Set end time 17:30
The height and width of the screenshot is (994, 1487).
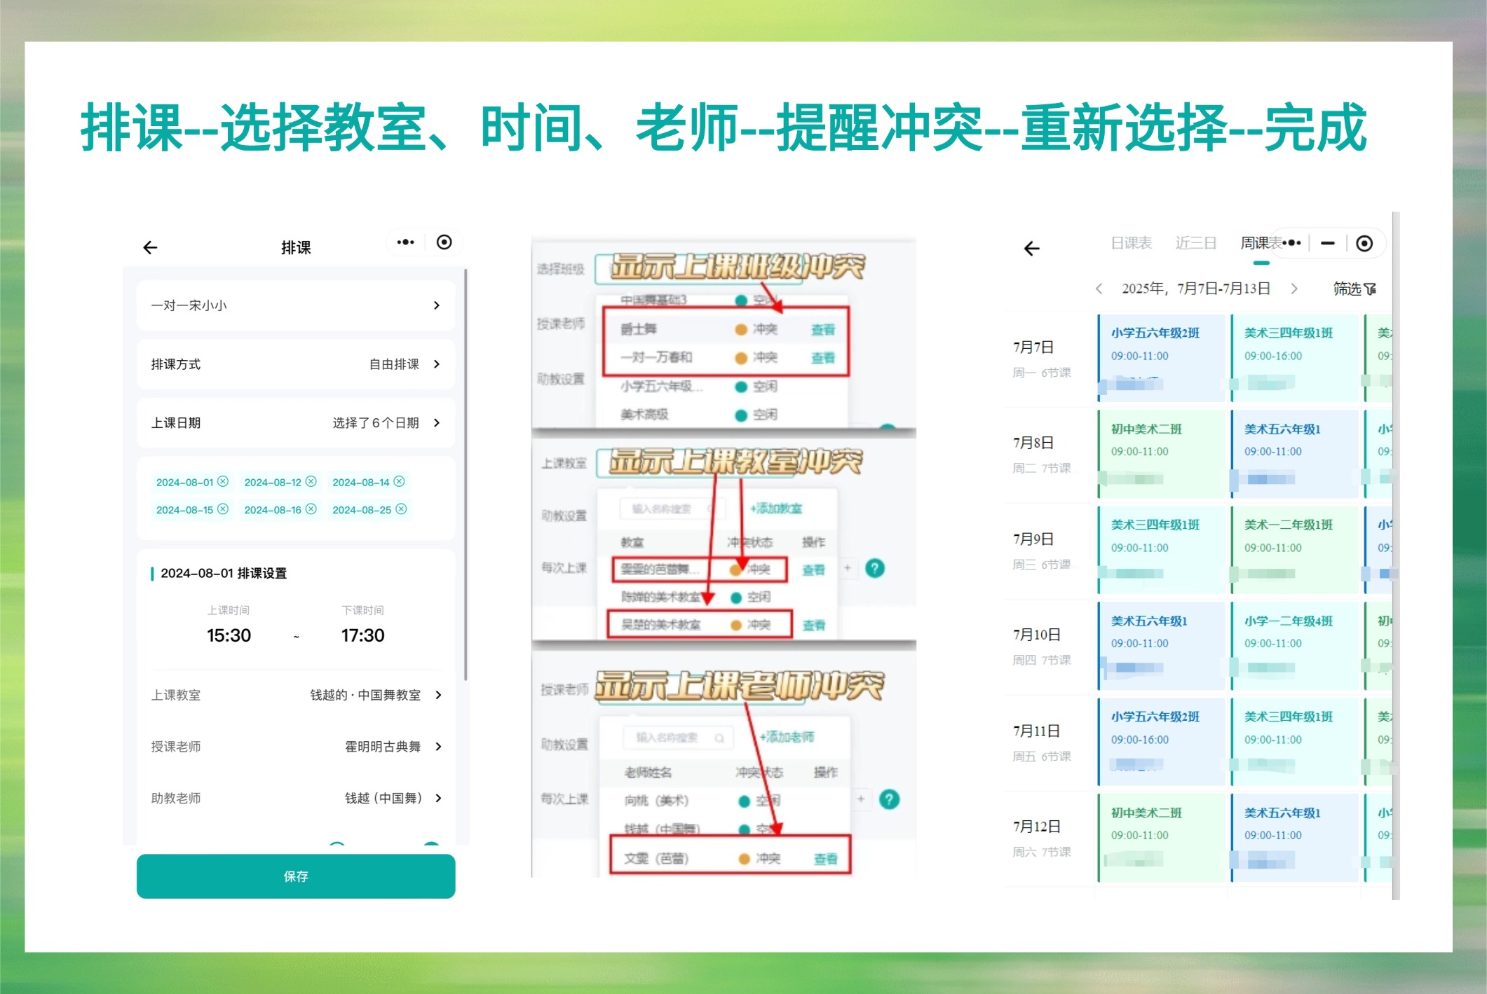(362, 635)
